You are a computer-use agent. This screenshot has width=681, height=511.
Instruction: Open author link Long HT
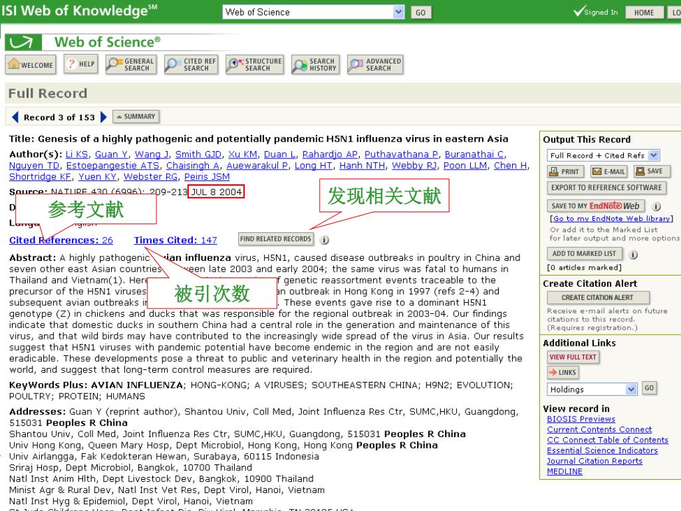(313, 166)
